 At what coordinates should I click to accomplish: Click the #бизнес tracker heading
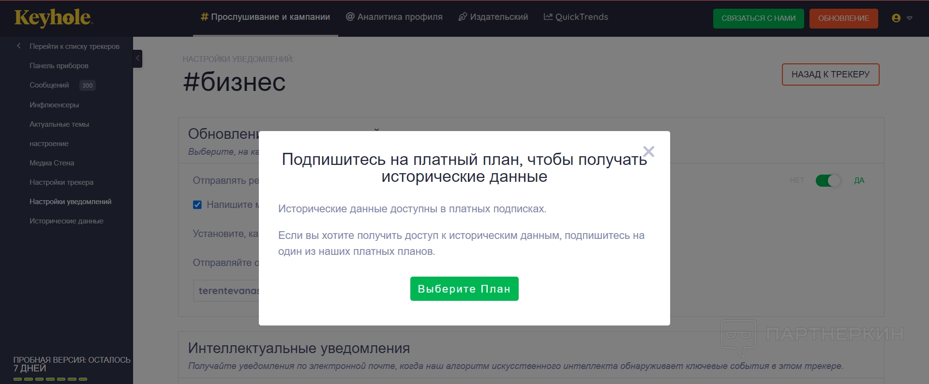pos(234,82)
